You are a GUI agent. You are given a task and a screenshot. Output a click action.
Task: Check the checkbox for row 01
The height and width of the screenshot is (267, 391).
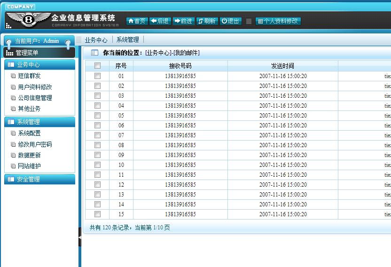click(97, 76)
